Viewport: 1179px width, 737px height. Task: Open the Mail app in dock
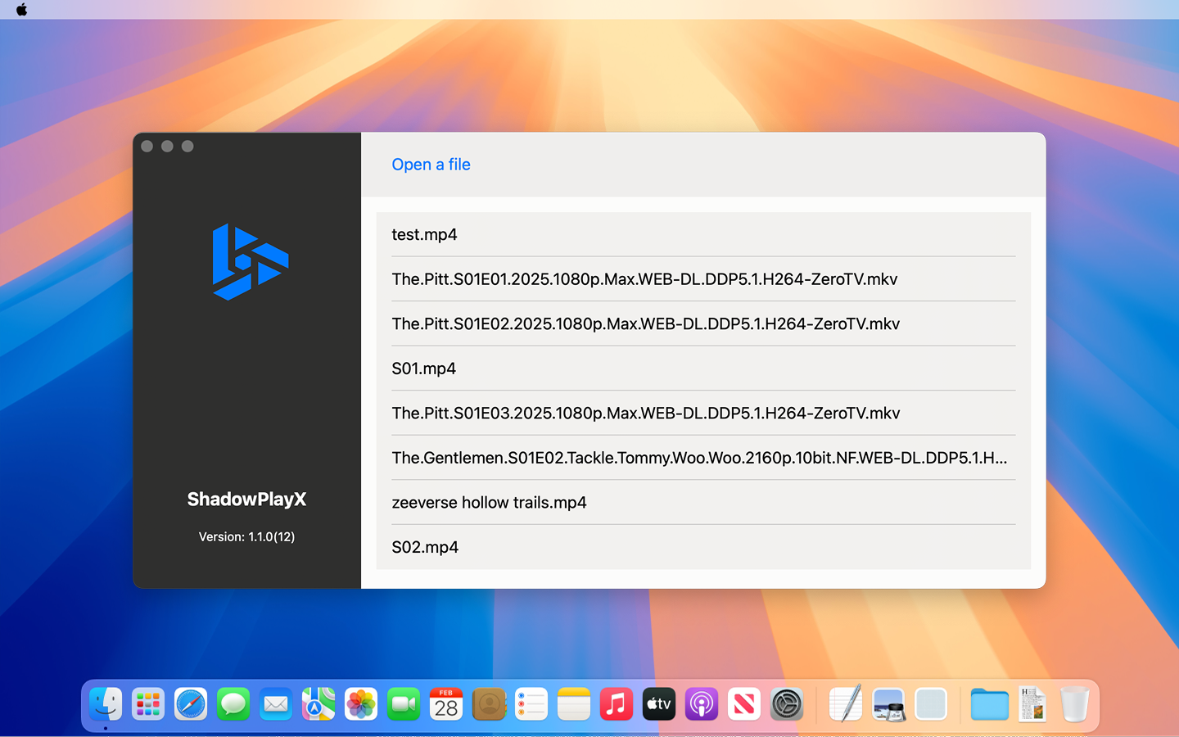tap(276, 704)
